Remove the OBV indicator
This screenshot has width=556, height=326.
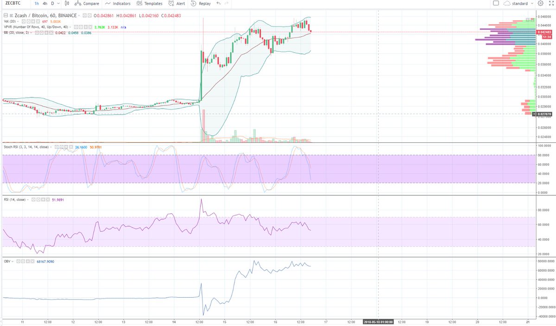33,262
